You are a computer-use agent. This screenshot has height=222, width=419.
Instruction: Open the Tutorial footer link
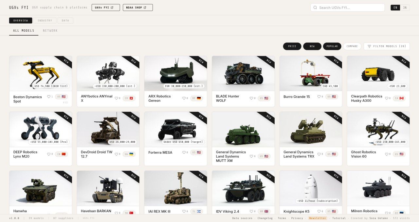coord(339,218)
